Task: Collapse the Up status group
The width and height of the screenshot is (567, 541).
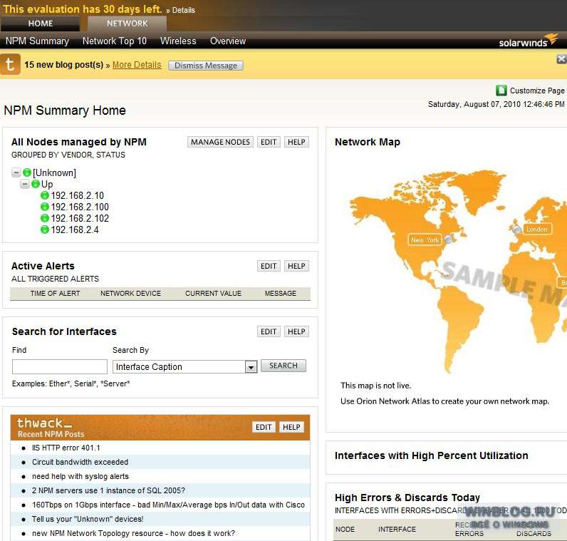Action: coord(25,184)
